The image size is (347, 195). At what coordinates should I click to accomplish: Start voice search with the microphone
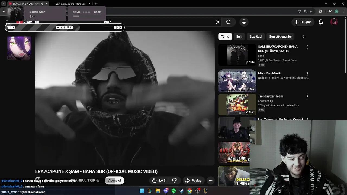[244, 22]
